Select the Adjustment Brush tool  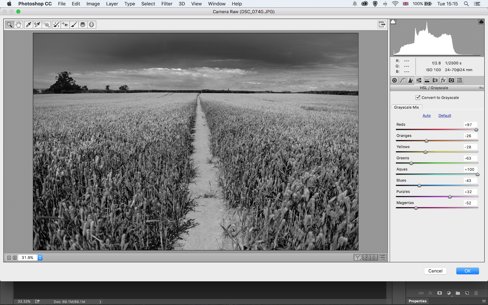pyautogui.click(x=74, y=25)
